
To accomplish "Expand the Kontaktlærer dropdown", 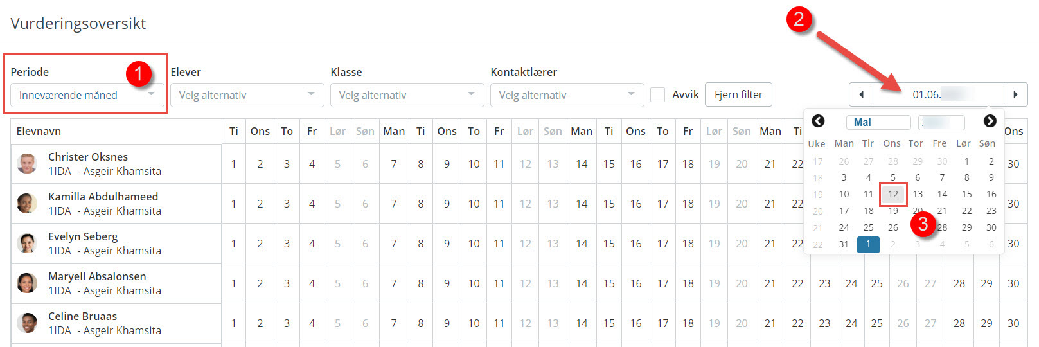I will [567, 95].
